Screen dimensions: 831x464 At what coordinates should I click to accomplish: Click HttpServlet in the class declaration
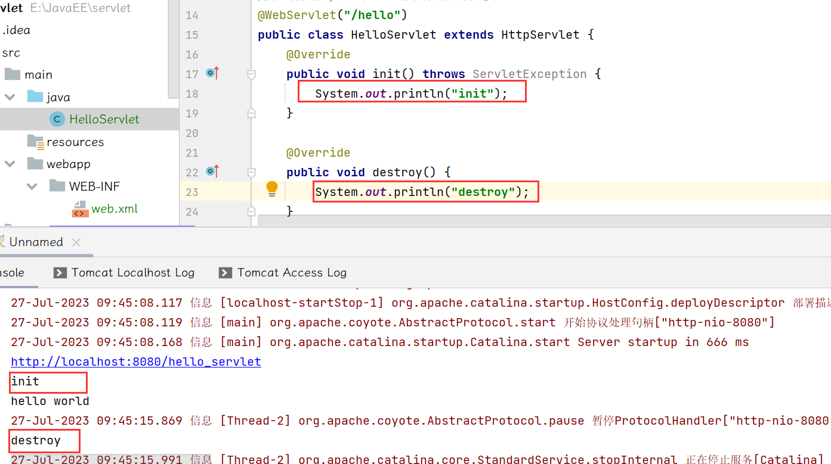pos(540,35)
